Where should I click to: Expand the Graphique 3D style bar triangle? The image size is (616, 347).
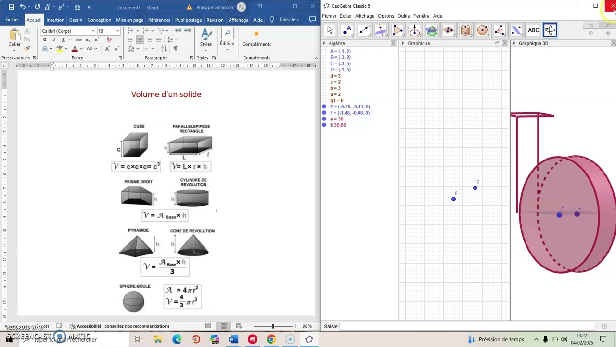514,43
